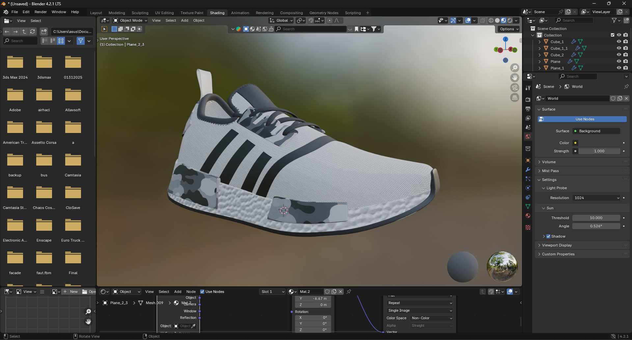
Task: Switch viewport to Solid shading
Action: click(x=497, y=20)
